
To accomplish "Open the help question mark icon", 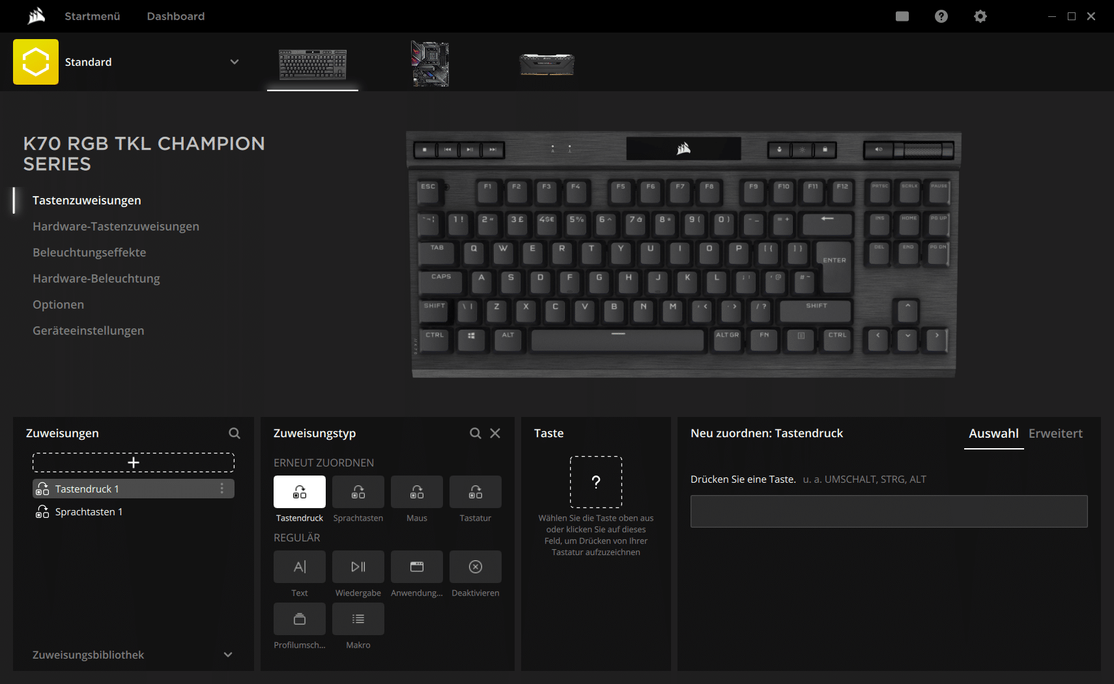I will click(x=941, y=16).
